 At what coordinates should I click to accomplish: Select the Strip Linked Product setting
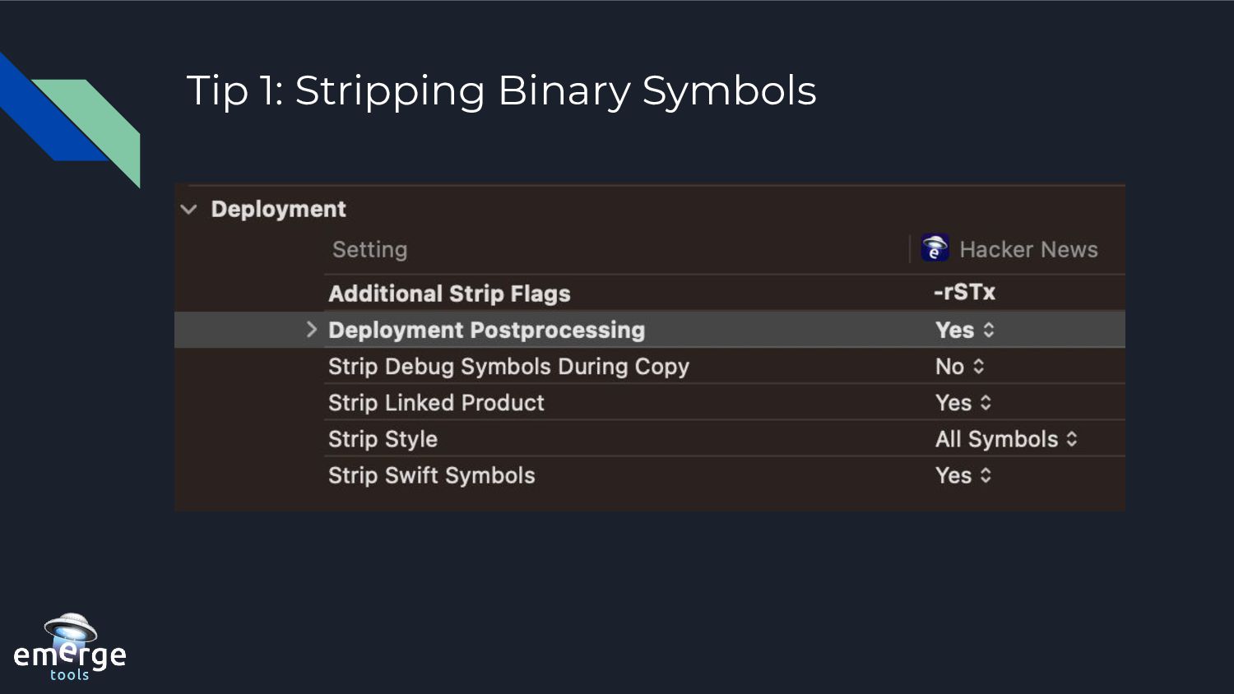(436, 403)
